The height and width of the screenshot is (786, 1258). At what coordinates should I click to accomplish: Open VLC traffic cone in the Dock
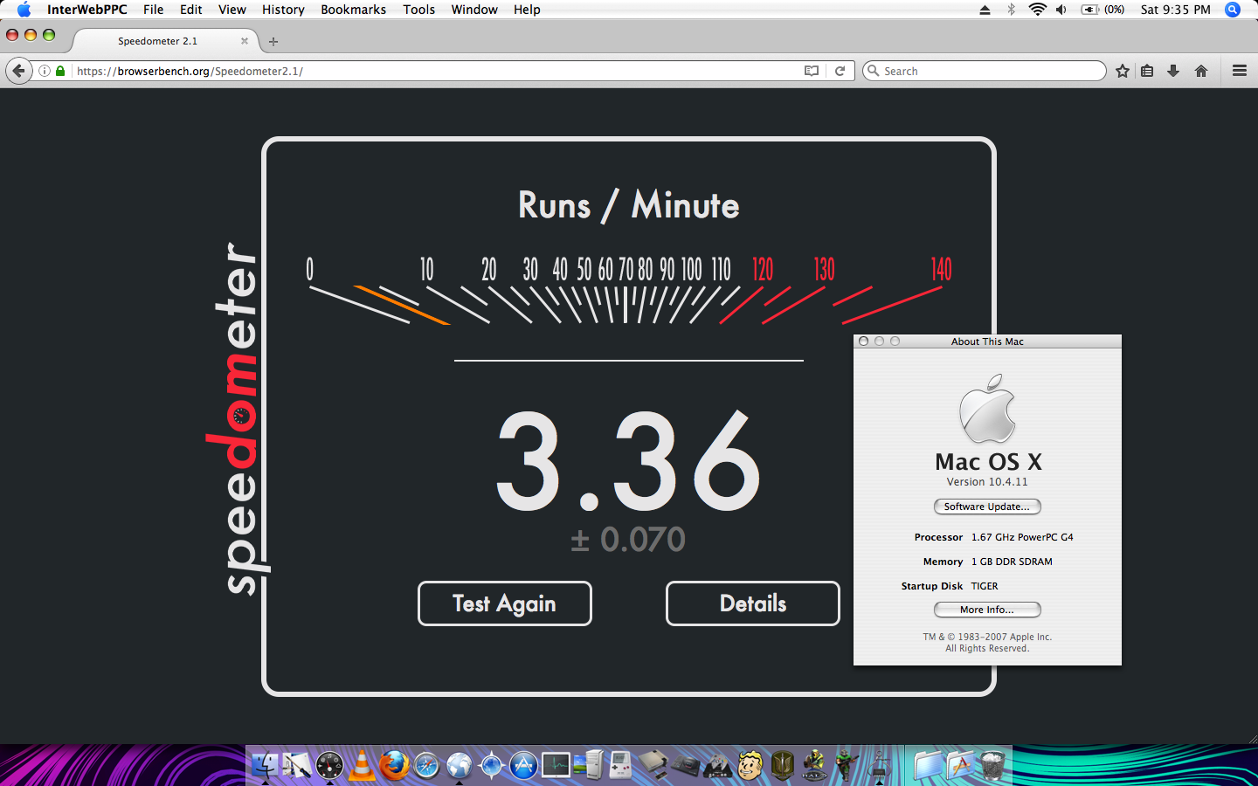coord(362,765)
